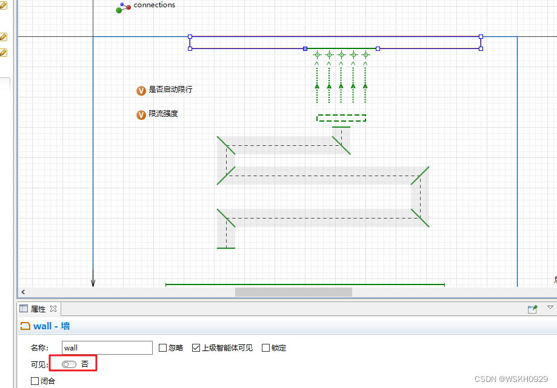Enable the 锁定 checkbox
Image resolution: width=557 pixels, height=388 pixels.
click(x=265, y=347)
